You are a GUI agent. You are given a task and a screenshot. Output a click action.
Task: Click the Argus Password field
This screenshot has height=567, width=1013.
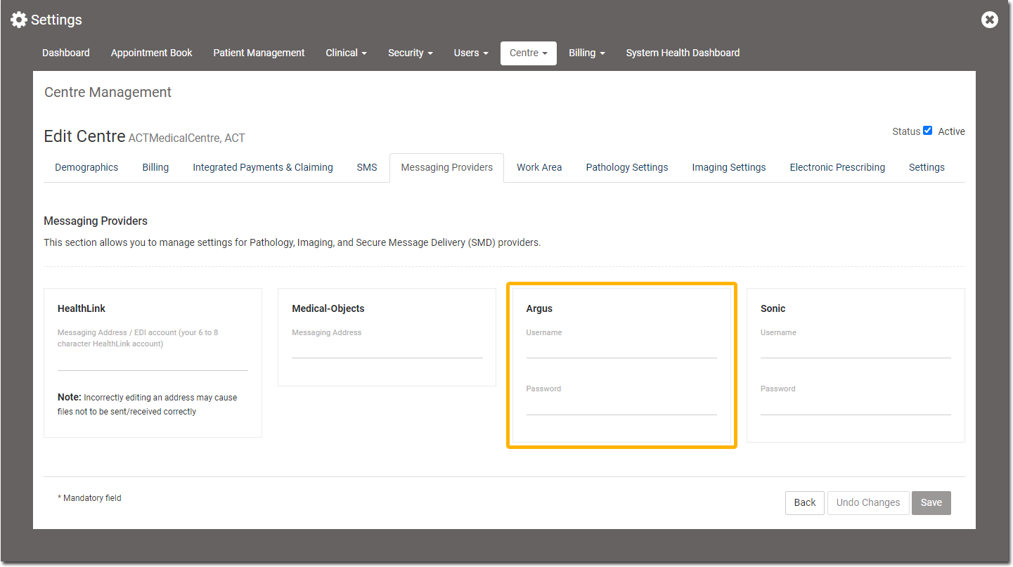(621, 405)
